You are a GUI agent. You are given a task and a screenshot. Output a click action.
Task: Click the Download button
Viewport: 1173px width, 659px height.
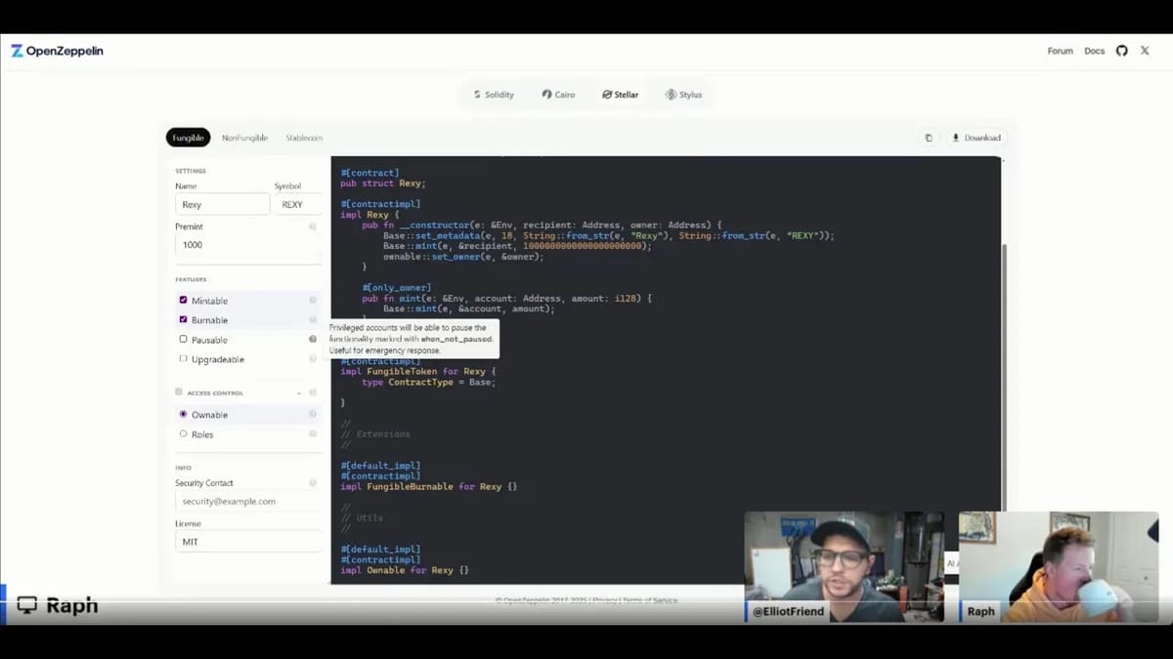pyautogui.click(x=977, y=138)
